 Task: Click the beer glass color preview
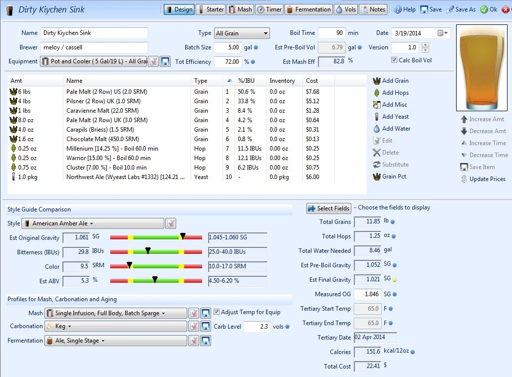(482, 68)
